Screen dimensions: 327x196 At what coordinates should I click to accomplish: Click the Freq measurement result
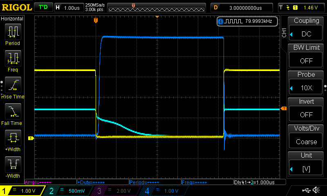(x=208, y=182)
